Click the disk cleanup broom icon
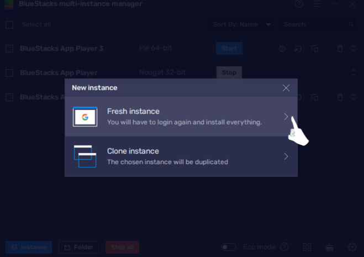The width and height of the screenshot is (364, 257). point(329,247)
